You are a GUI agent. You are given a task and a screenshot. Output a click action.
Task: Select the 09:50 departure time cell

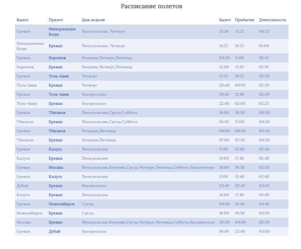(x=224, y=58)
